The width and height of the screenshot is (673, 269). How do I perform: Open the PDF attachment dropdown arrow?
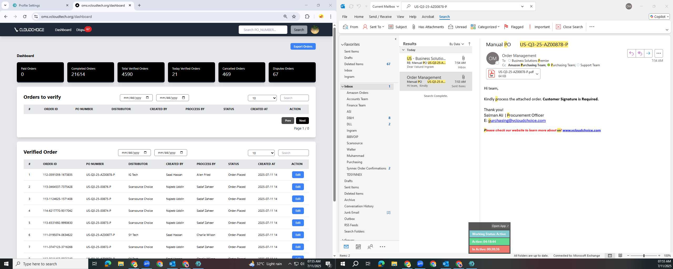(x=537, y=74)
